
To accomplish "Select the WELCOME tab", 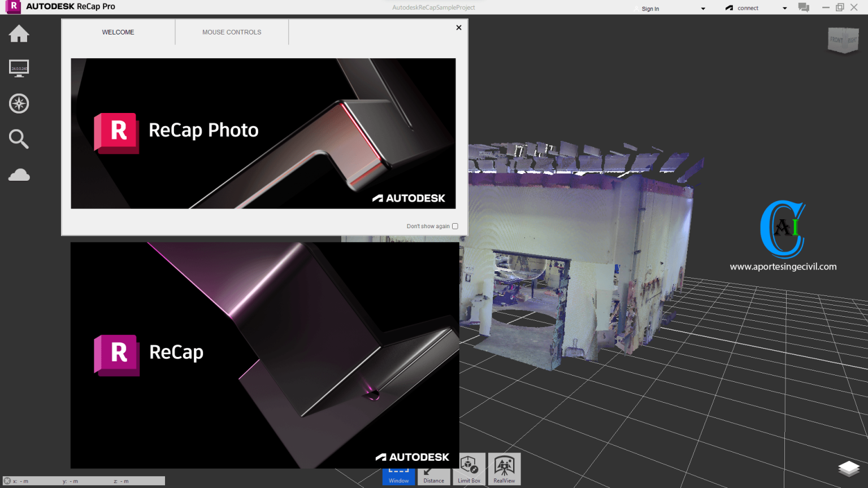I will [118, 32].
